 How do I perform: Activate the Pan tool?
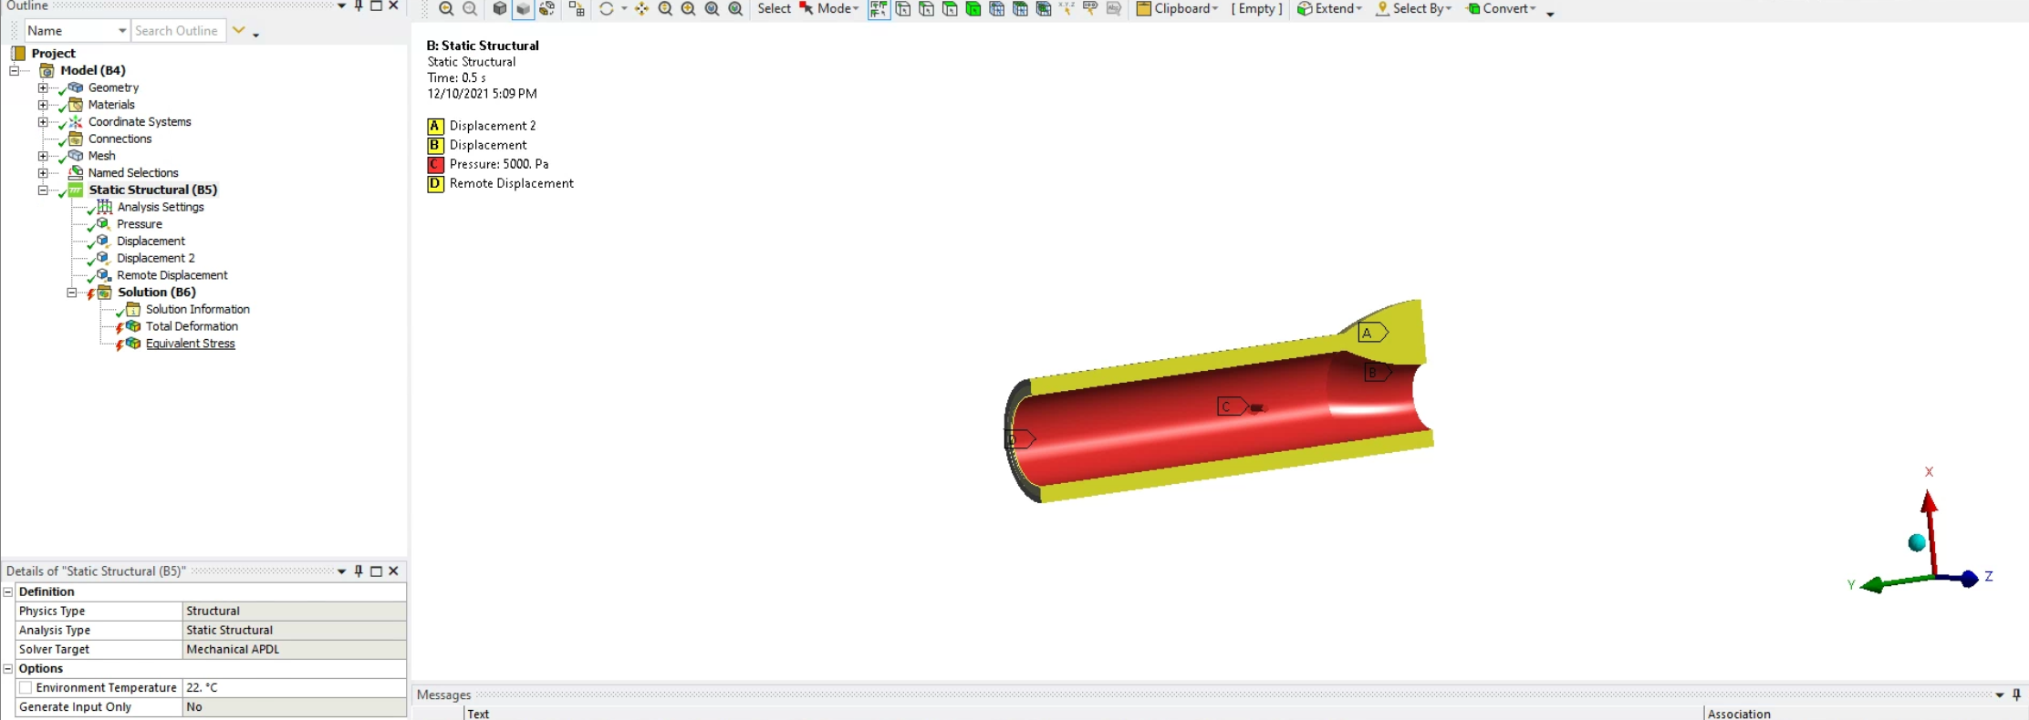click(x=642, y=9)
